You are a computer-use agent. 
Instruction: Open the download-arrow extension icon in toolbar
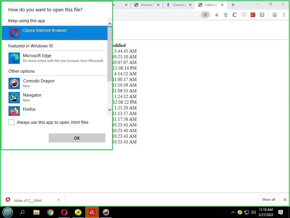[244, 15]
